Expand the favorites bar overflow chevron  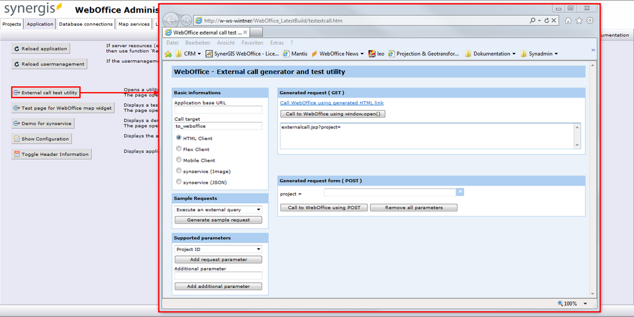tap(594, 50)
